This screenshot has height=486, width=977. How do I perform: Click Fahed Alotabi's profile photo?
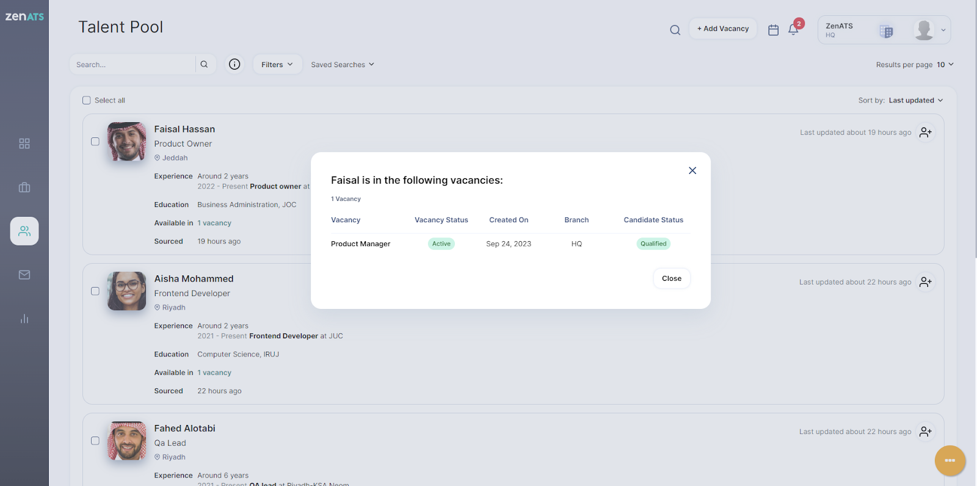tap(127, 441)
